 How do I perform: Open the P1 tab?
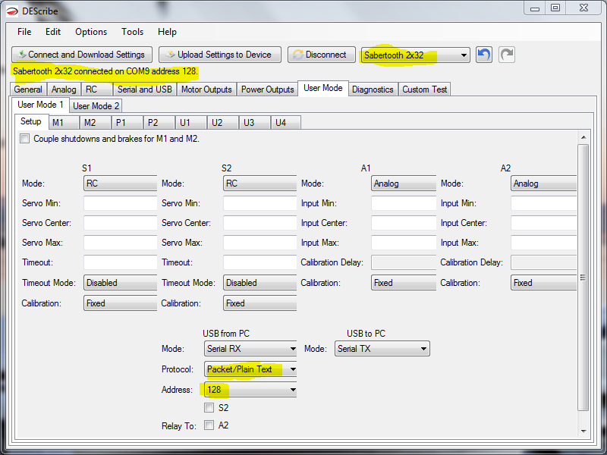(x=127, y=123)
